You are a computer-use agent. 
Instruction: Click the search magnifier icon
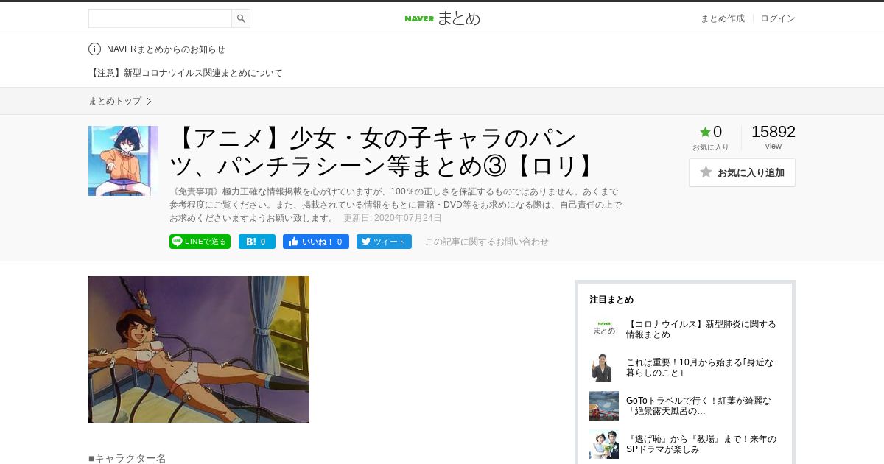pyautogui.click(x=241, y=18)
